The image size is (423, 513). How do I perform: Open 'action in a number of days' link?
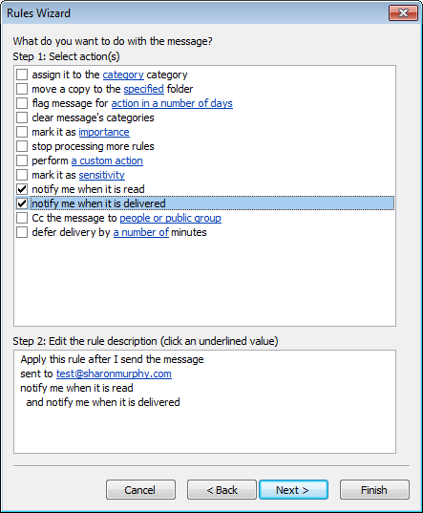(172, 103)
